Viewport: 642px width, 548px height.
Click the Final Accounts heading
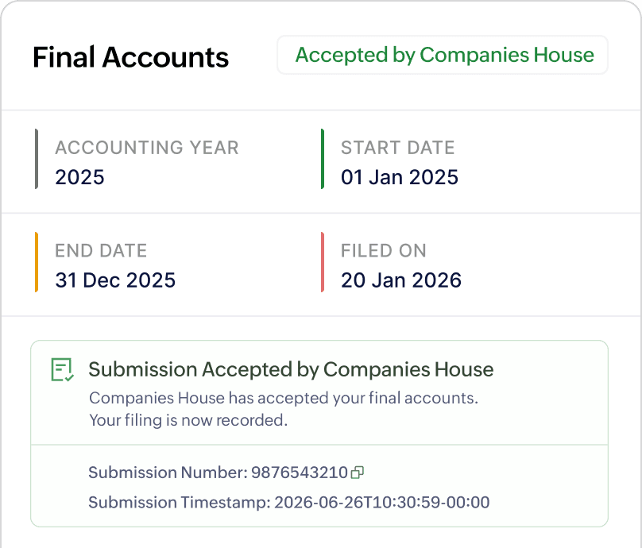(130, 56)
